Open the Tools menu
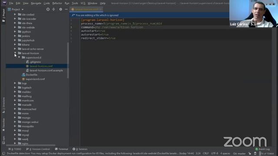 75,3
